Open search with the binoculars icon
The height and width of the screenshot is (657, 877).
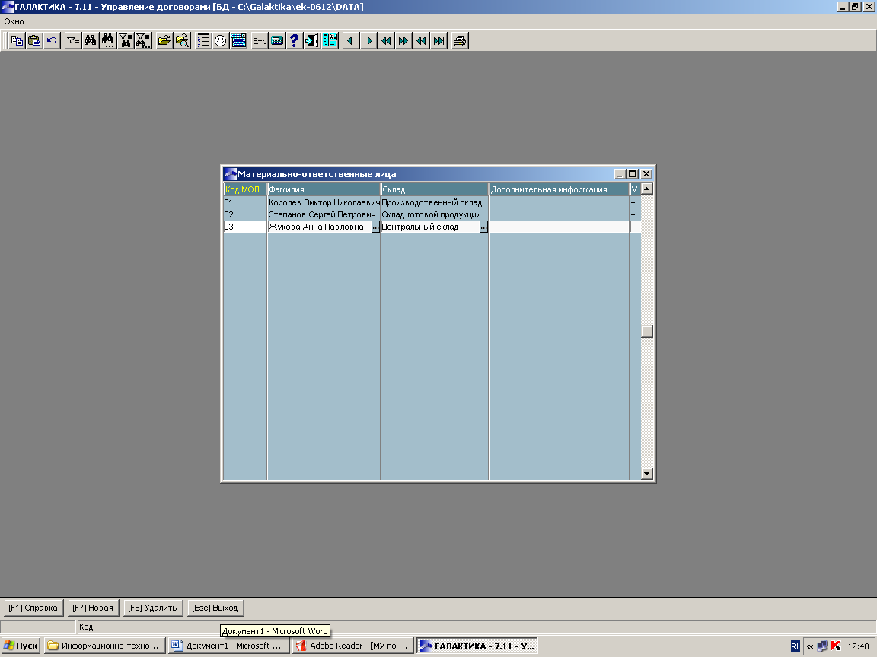90,41
